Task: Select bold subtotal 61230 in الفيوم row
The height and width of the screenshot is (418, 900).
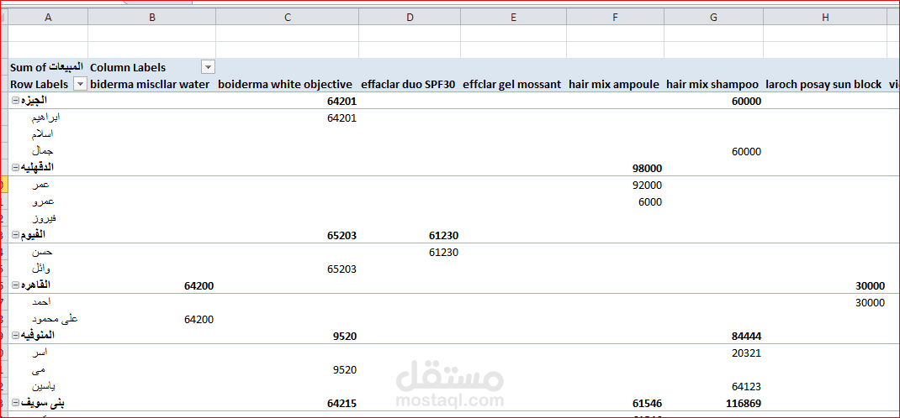Action: pos(443,235)
